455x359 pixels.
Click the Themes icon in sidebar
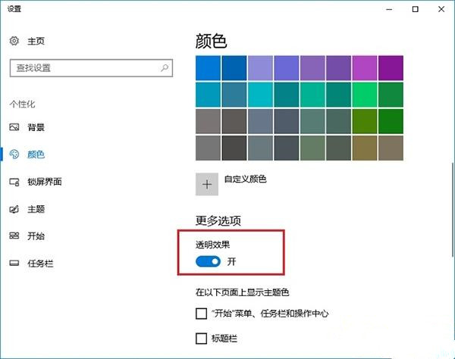click(x=14, y=209)
